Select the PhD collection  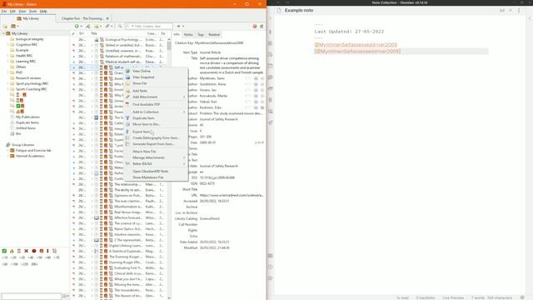tap(19, 72)
